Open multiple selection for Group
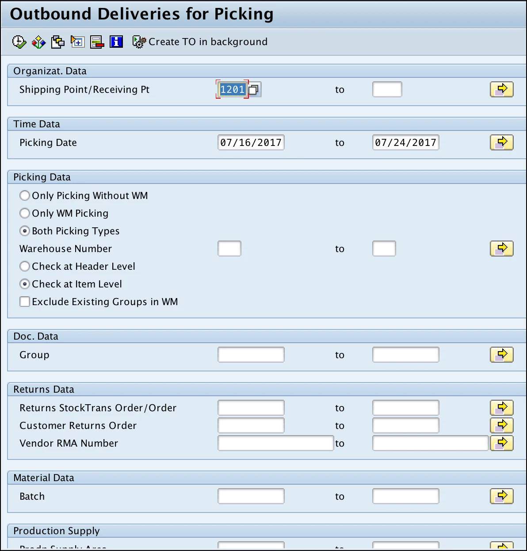The height and width of the screenshot is (551, 527). tap(502, 355)
